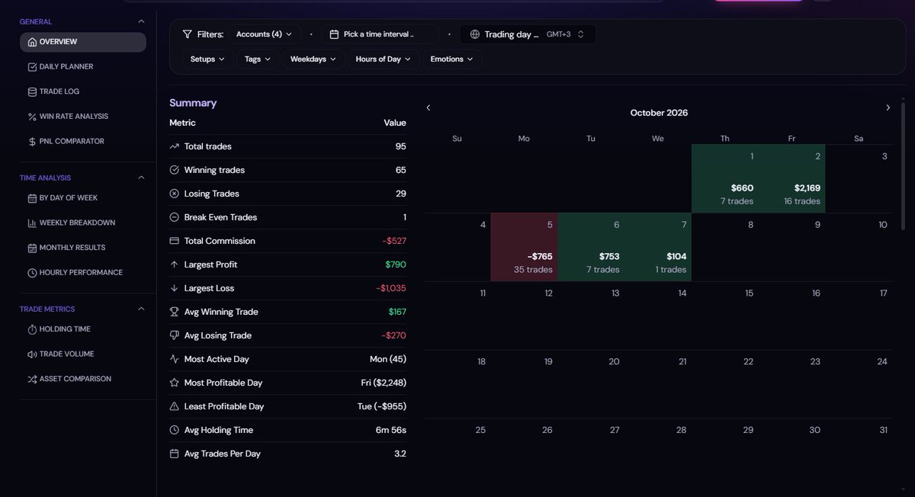Click the Largest Loss value -$1,035

click(391, 288)
